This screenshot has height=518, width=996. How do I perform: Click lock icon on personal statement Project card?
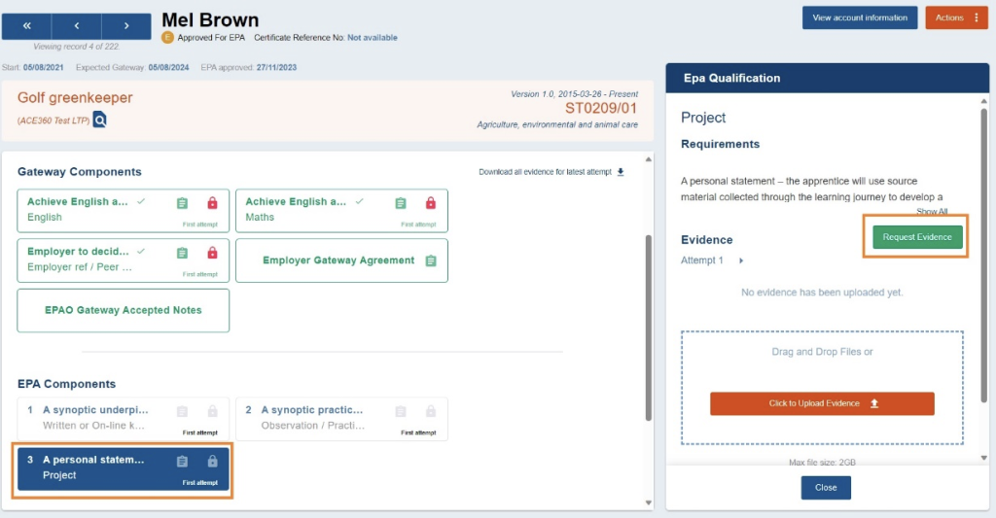tap(212, 462)
